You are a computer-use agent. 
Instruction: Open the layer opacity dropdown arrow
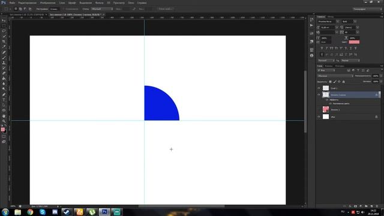[x=381, y=76]
